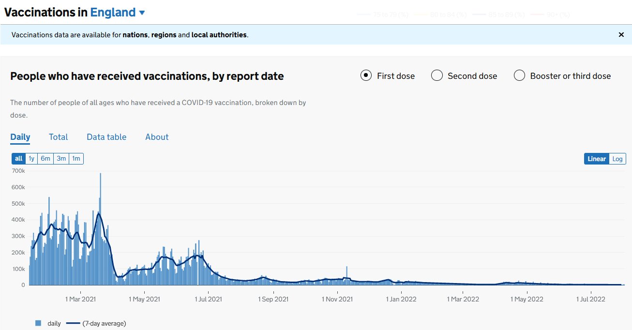Set chart range to all
The width and height of the screenshot is (632, 330).
[x=18, y=159]
